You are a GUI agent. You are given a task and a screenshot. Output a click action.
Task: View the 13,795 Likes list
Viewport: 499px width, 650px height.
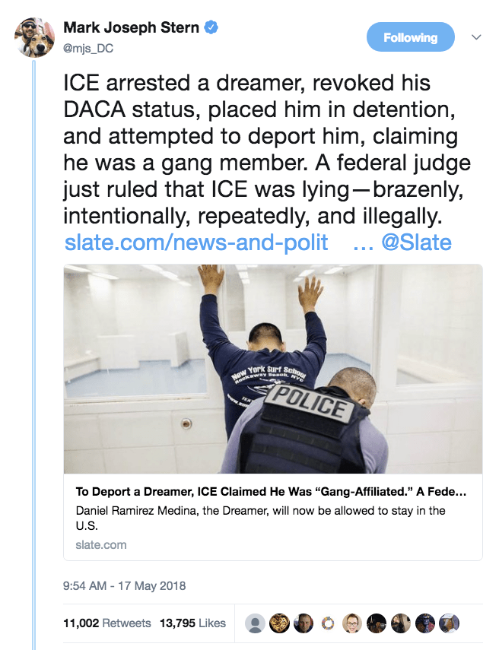point(192,623)
